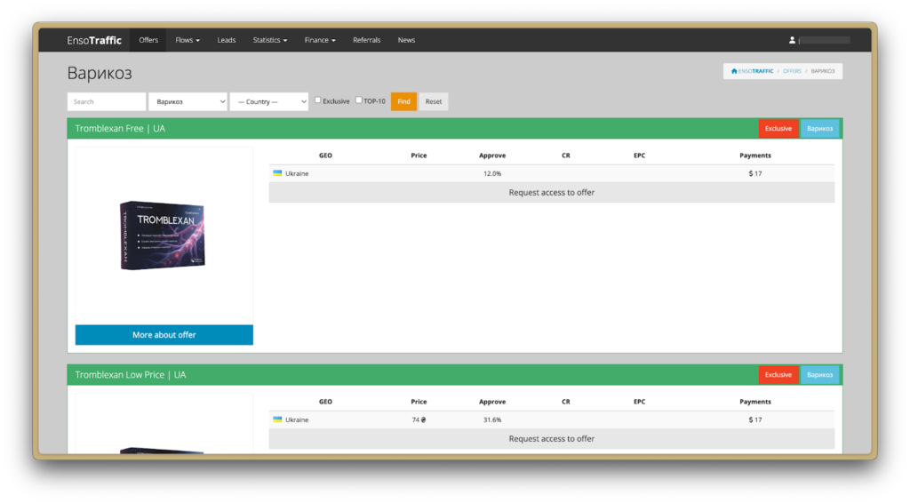Viewport: 910px width, 503px height.
Task: Expand the Country dropdown
Action: (268, 101)
